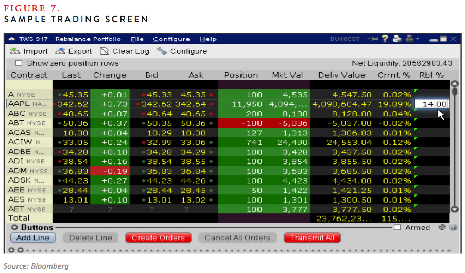Open the Help menu
Viewport: 465px width, 273px height.
coord(208,39)
